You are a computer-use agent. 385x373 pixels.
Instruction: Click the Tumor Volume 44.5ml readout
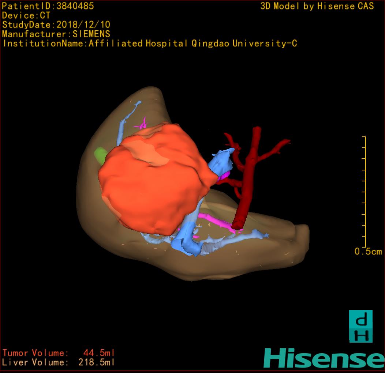tap(59, 353)
